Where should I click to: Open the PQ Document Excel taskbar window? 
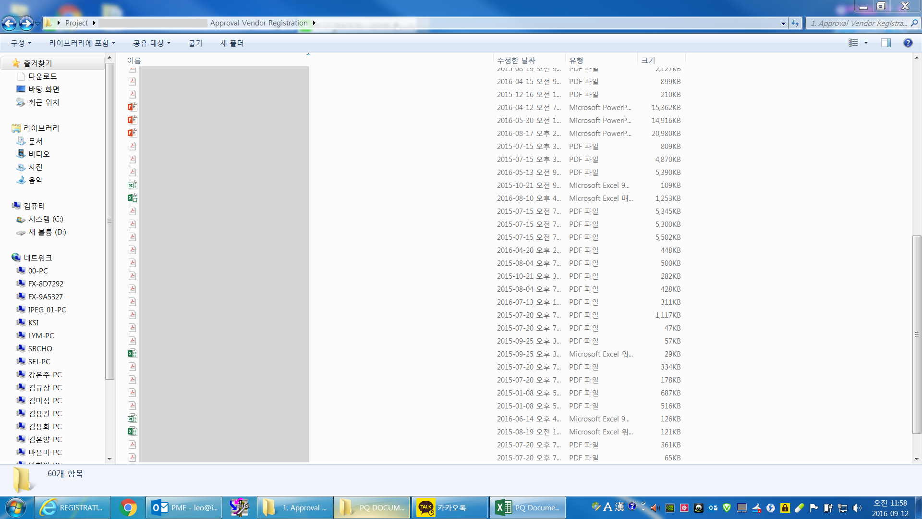pos(528,507)
